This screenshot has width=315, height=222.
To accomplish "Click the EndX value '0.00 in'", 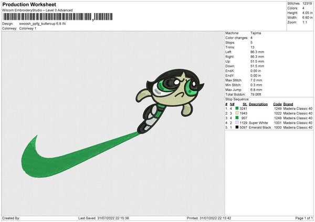I will [256, 71].
